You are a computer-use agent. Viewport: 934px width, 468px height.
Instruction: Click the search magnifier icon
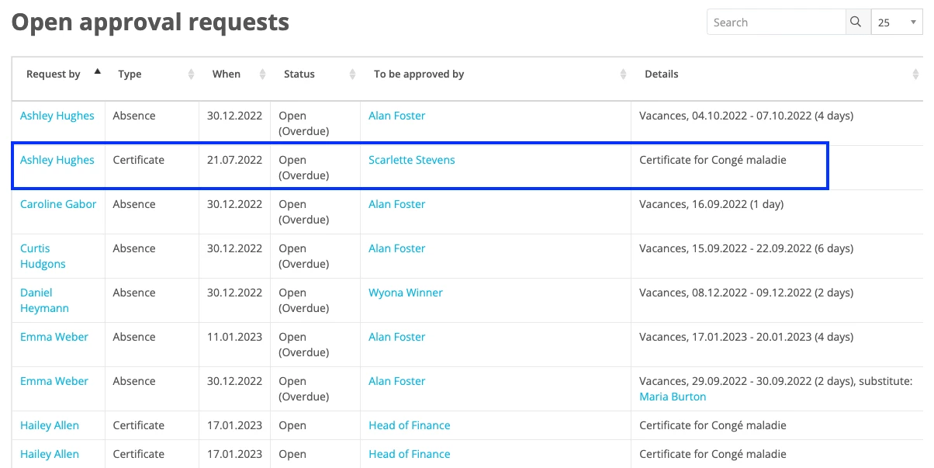[856, 23]
